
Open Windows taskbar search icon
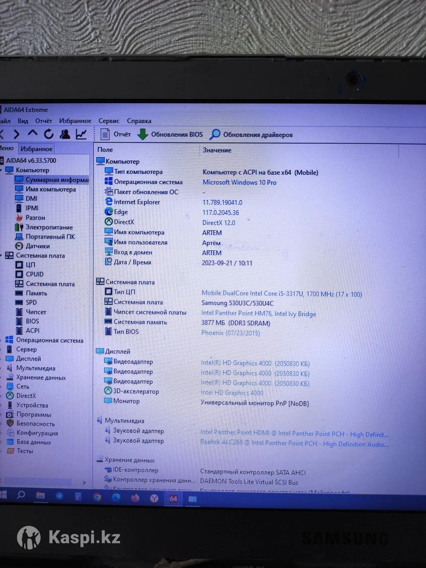(x=21, y=496)
